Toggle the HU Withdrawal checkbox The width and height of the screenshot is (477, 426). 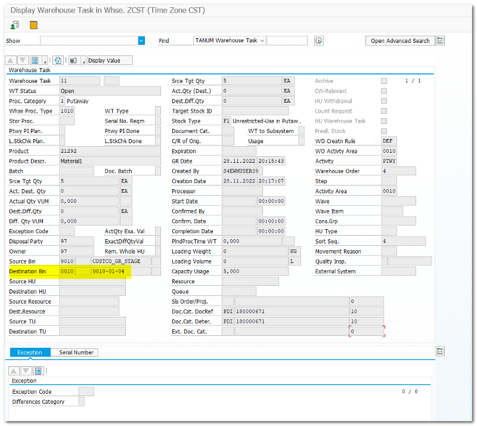(384, 101)
